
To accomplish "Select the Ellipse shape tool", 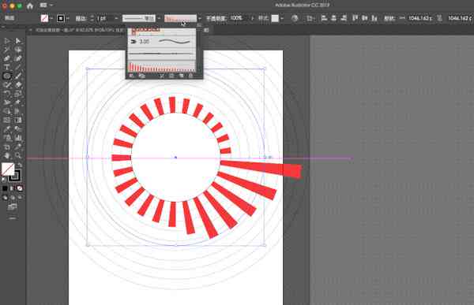I will click(7, 76).
